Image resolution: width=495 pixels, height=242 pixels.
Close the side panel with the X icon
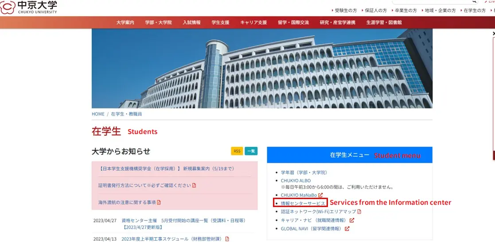pos(493,33)
